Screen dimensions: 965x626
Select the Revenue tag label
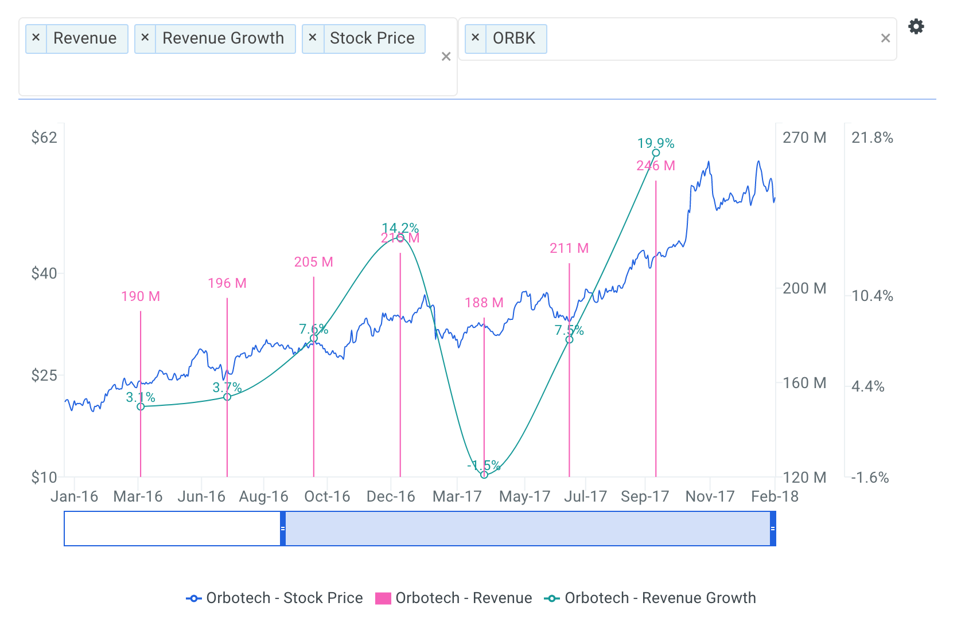click(x=85, y=38)
